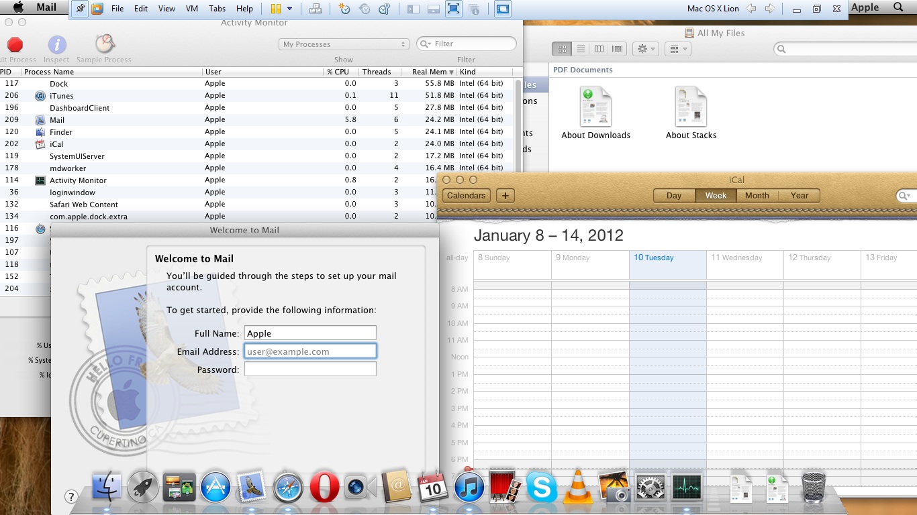Open Skype in the Dock
The width and height of the screenshot is (917, 515).
click(541, 488)
